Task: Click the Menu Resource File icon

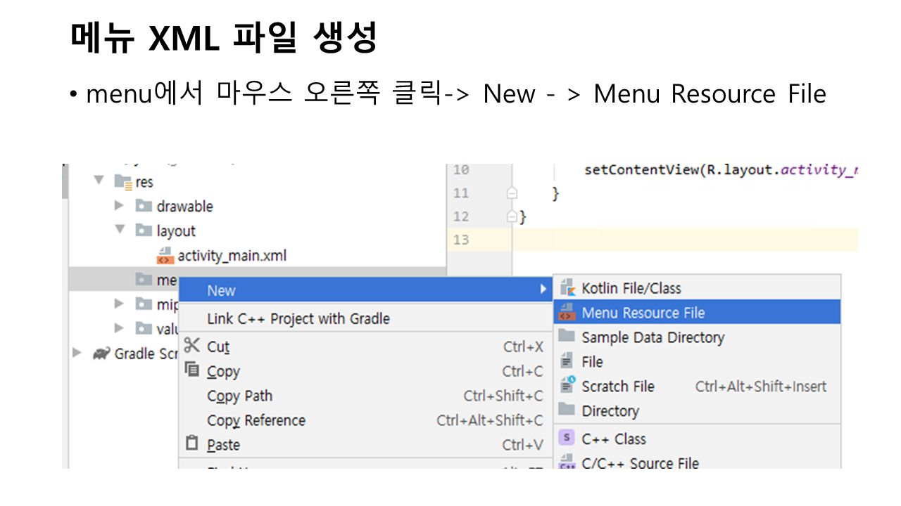Action: (x=567, y=313)
